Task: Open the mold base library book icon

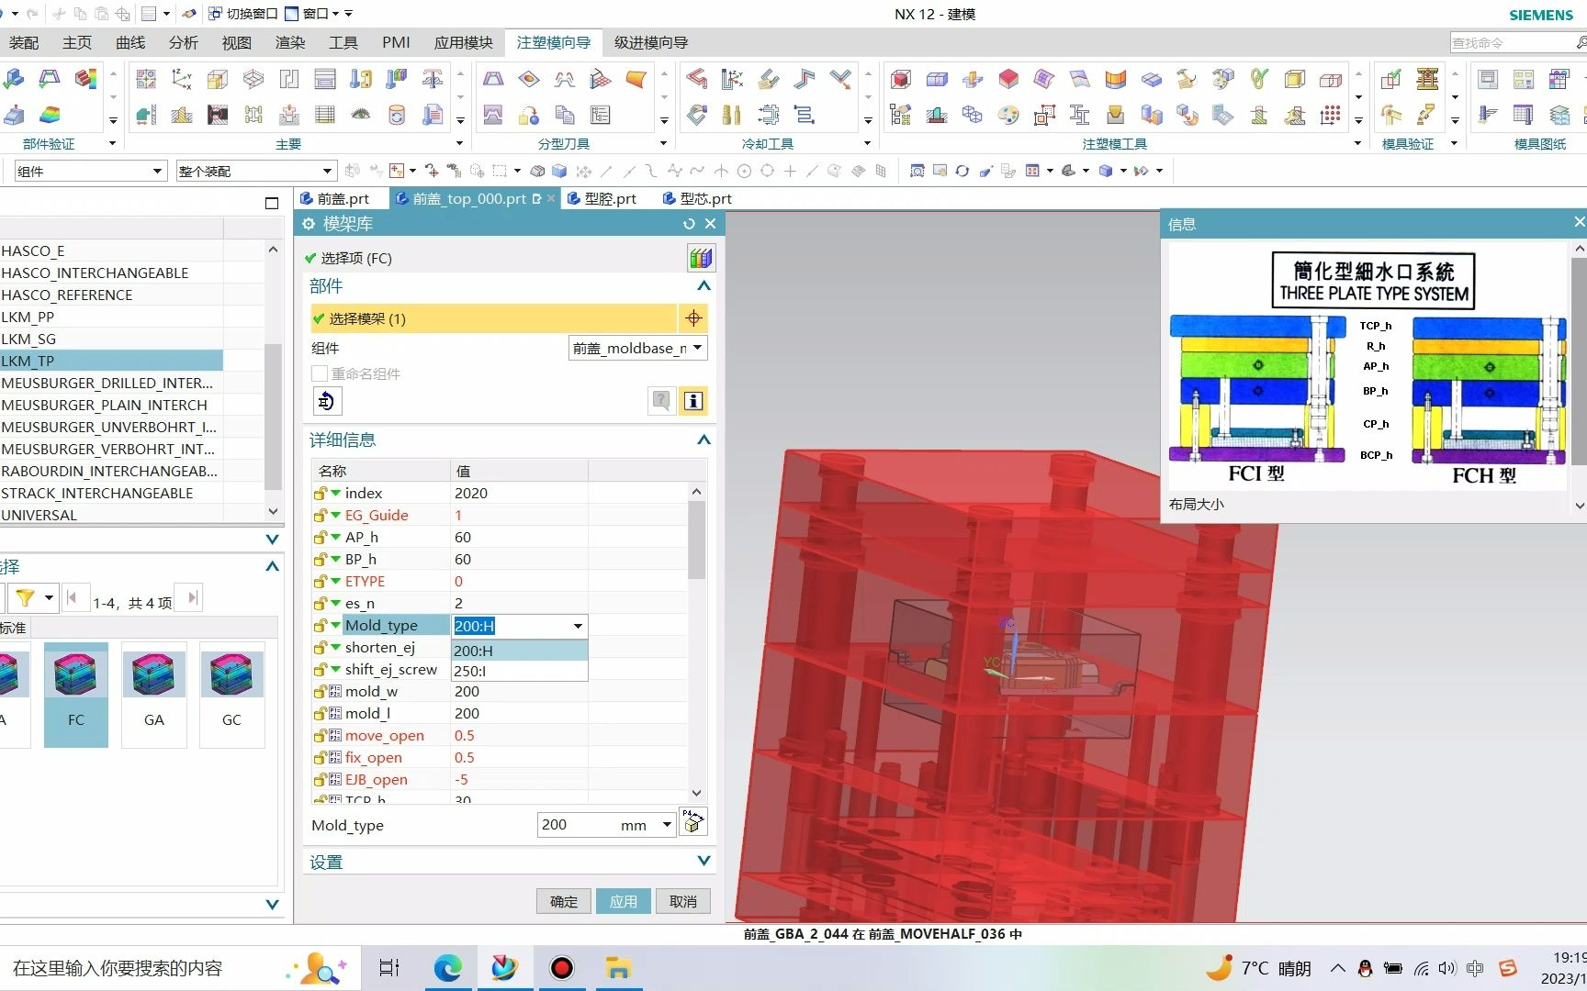Action: pos(701,258)
